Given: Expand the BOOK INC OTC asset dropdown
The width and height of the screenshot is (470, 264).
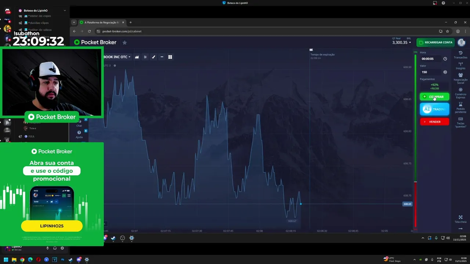Looking at the screenshot, I should pos(117,57).
